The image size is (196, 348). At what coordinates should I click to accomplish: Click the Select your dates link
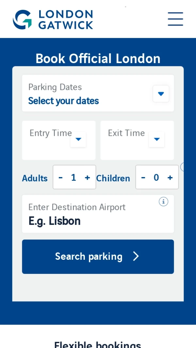[x=63, y=101]
